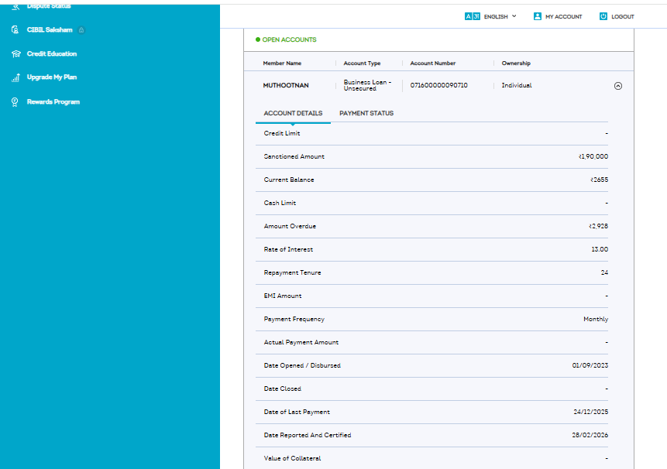The image size is (667, 469).
Task: Click the Logout power icon
Action: pos(603,16)
